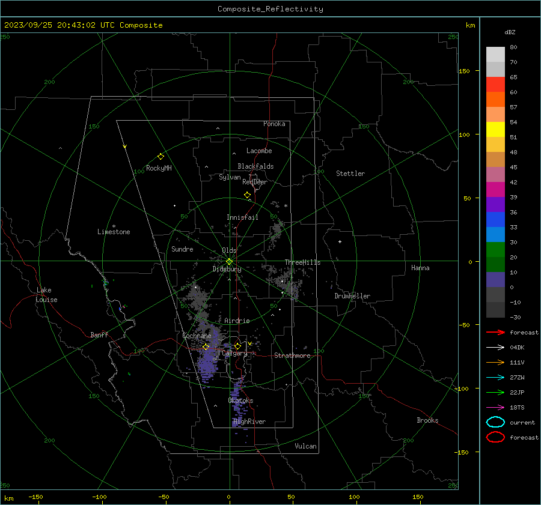Pick the bright green swatch between 30 and 20 dBZ
Screen dimensions: 541x505
pos(495,250)
